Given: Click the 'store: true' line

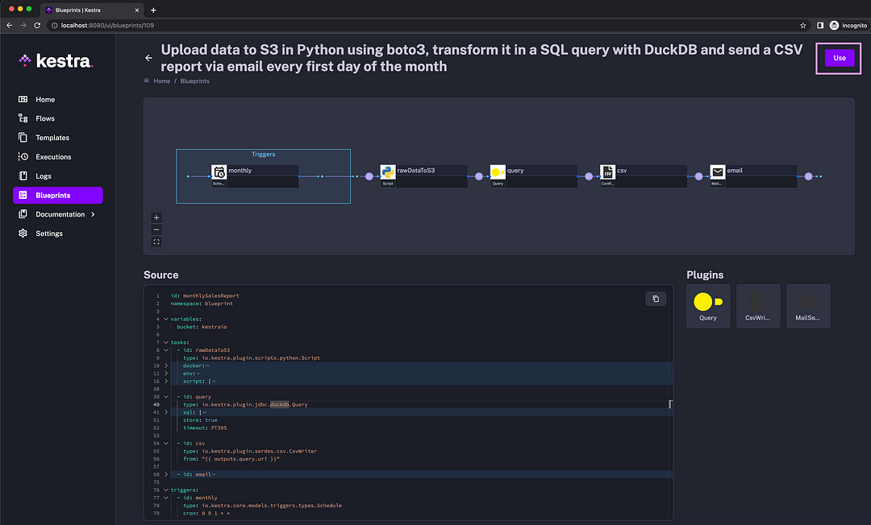Looking at the screenshot, I should coord(201,420).
